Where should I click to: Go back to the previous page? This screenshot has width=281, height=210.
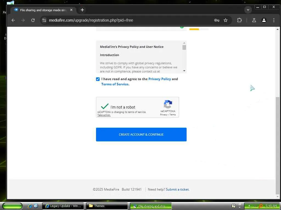click(x=13, y=20)
